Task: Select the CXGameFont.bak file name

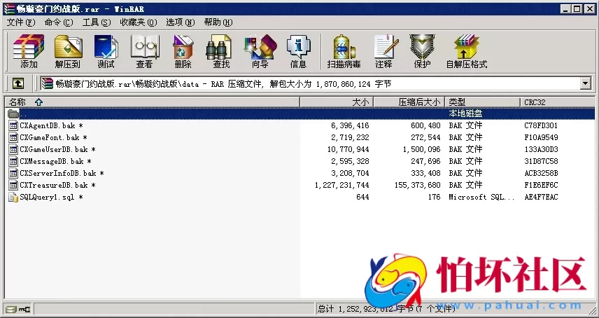Action: coord(53,137)
